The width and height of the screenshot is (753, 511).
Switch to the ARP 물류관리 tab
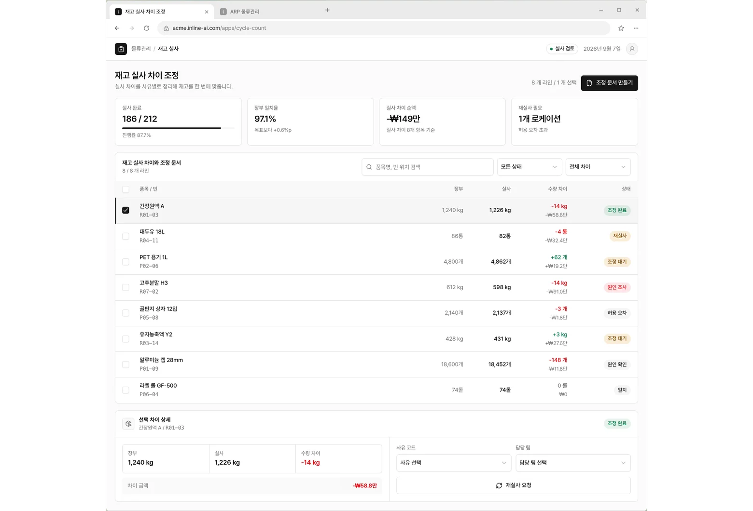pos(265,12)
